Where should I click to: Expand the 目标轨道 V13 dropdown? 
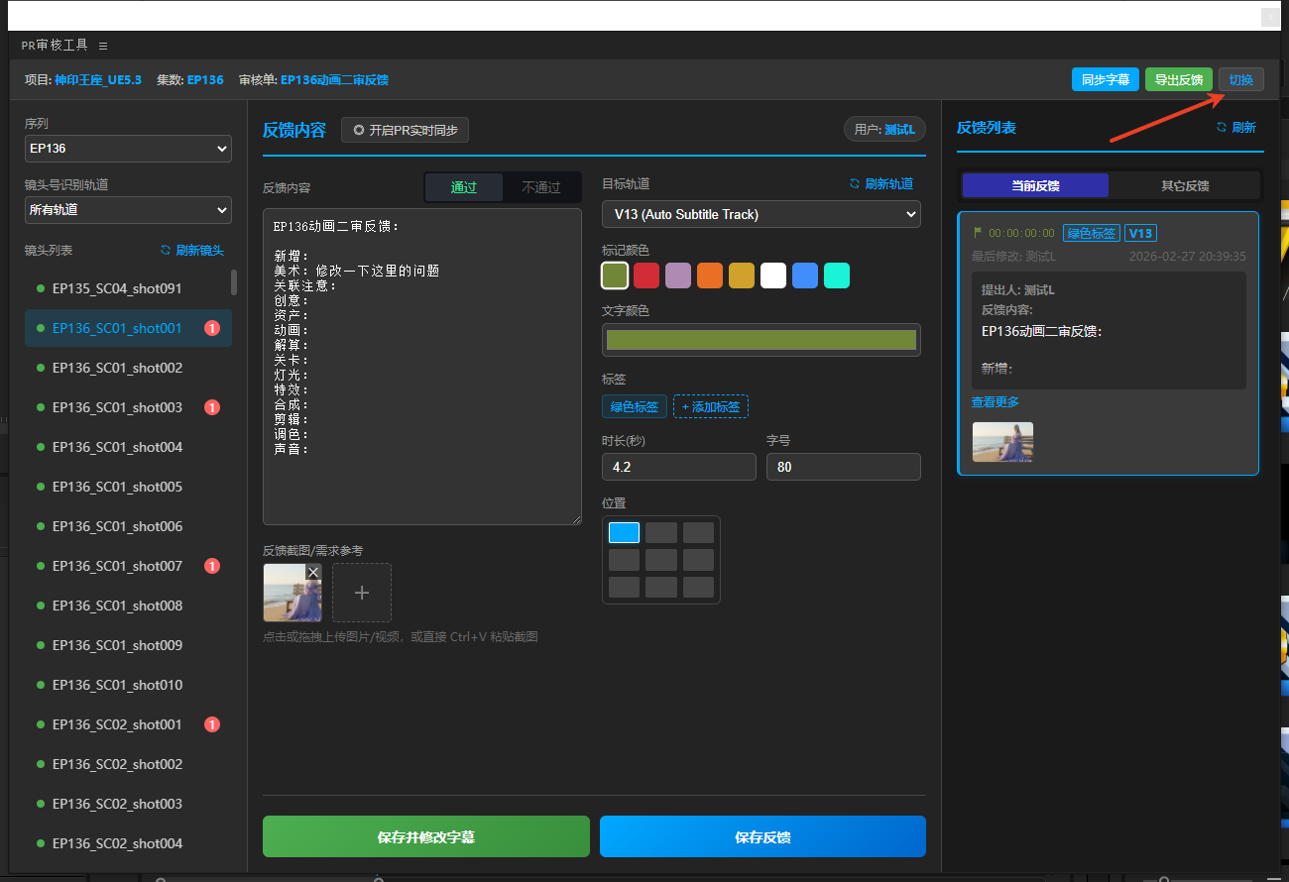[x=761, y=214]
